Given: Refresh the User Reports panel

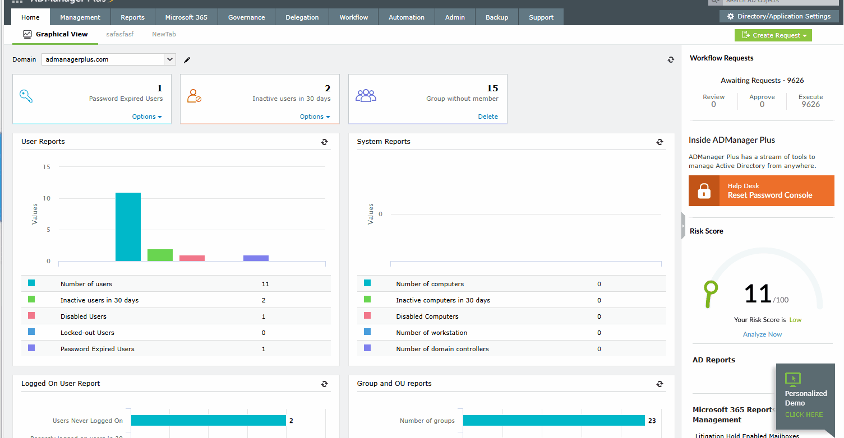Looking at the screenshot, I should point(324,142).
